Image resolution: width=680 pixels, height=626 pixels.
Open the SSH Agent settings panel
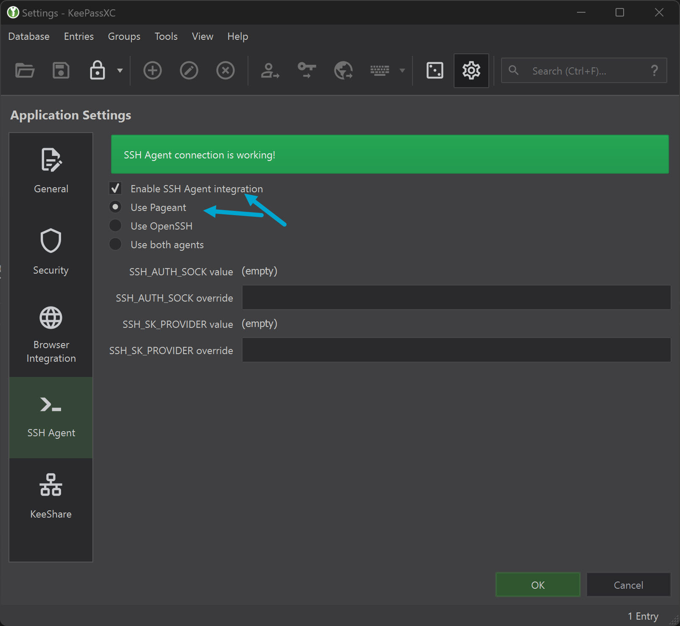(x=50, y=417)
